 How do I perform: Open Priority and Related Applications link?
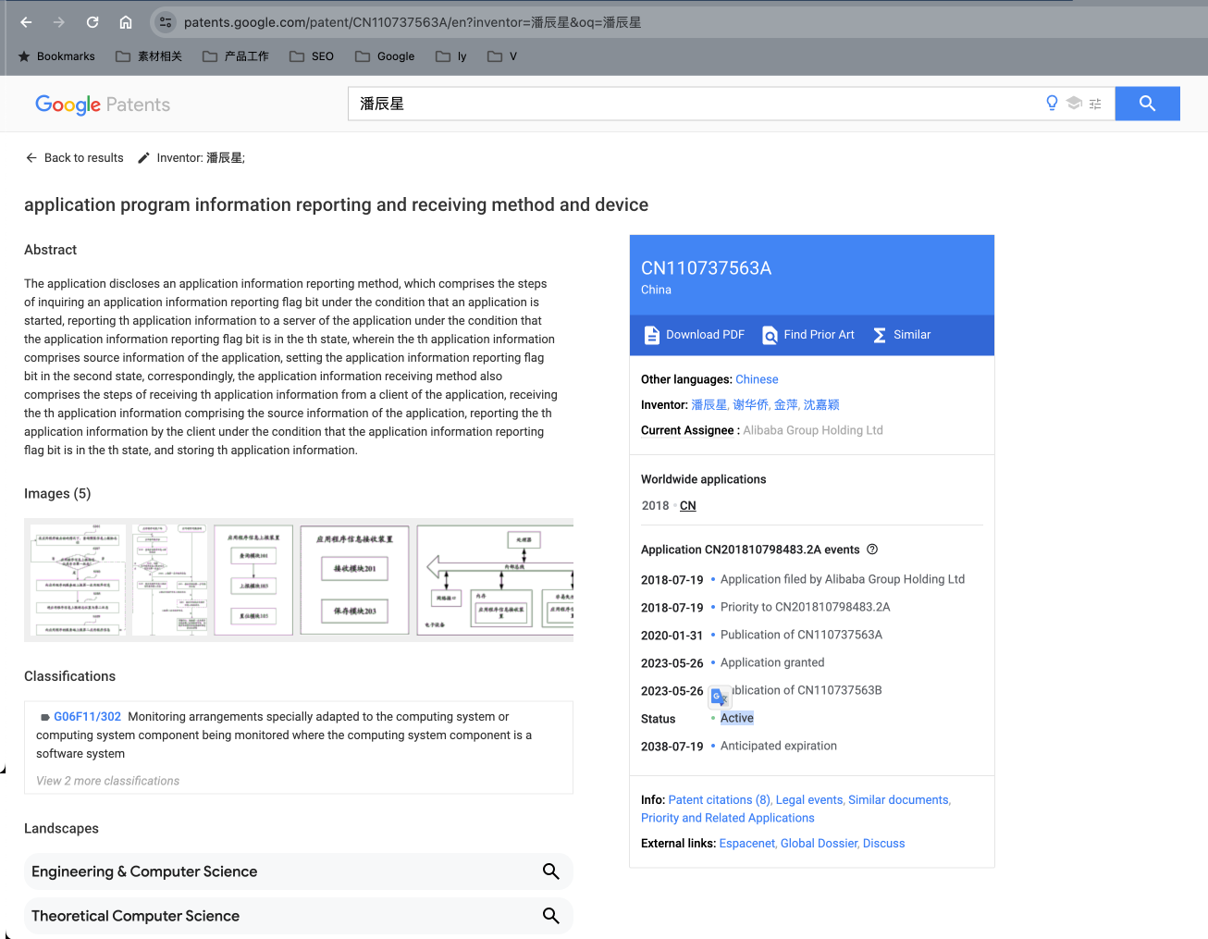(728, 818)
